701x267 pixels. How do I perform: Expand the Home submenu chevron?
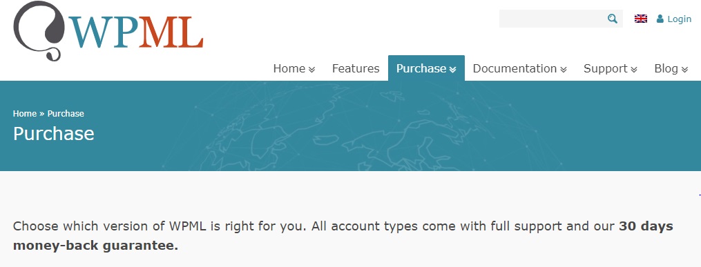coord(312,70)
